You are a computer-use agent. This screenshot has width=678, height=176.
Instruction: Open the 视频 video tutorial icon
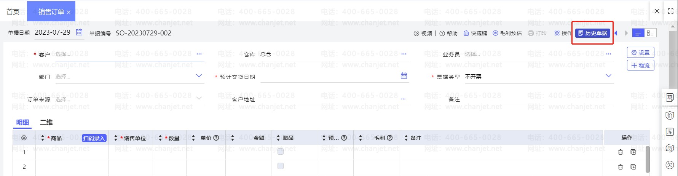416,34
